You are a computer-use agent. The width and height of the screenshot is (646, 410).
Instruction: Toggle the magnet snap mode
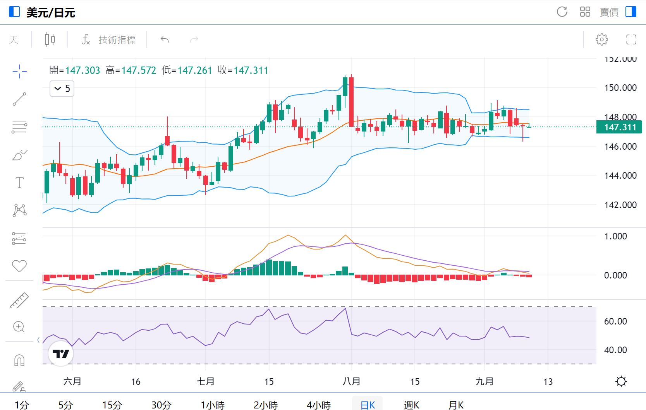19,360
